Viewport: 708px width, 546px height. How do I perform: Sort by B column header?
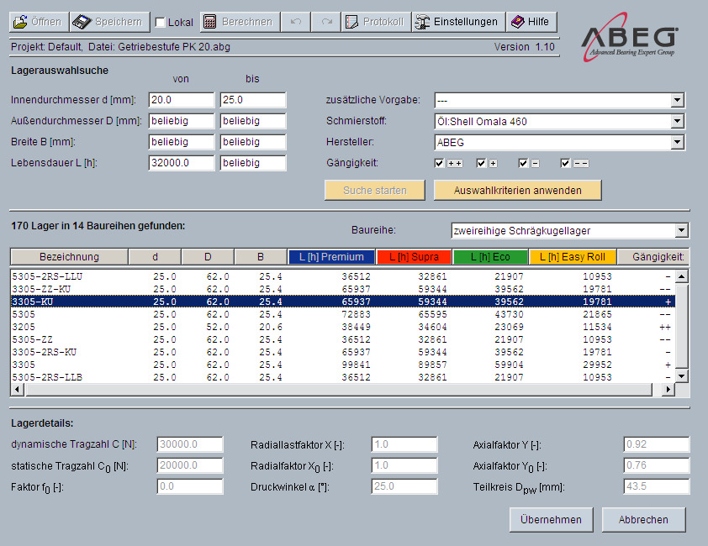click(x=261, y=257)
